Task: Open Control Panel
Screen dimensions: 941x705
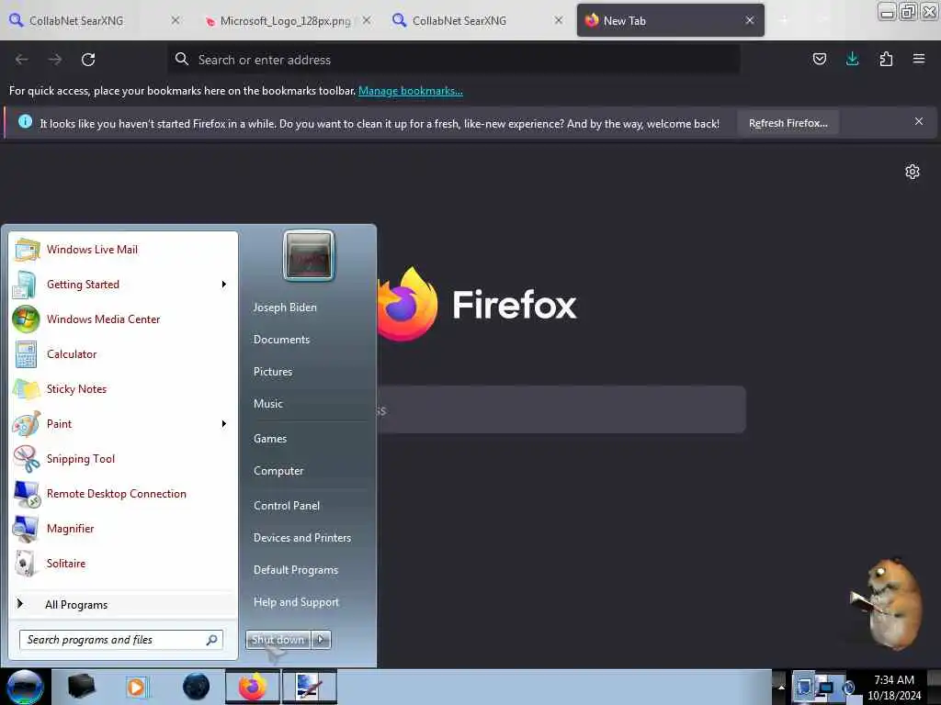Action: pos(287,506)
